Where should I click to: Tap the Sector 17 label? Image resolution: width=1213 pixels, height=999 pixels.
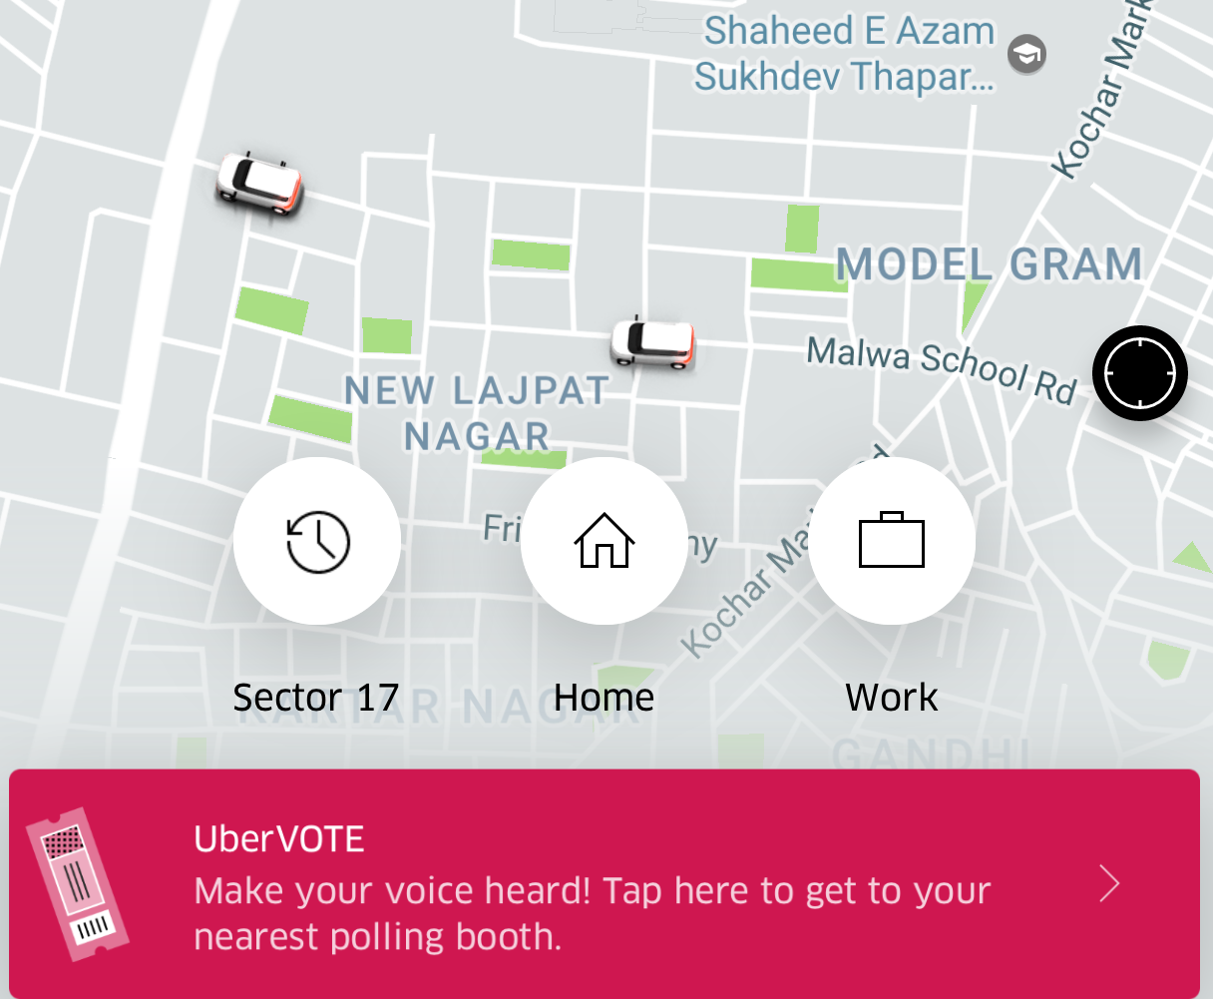(x=316, y=698)
